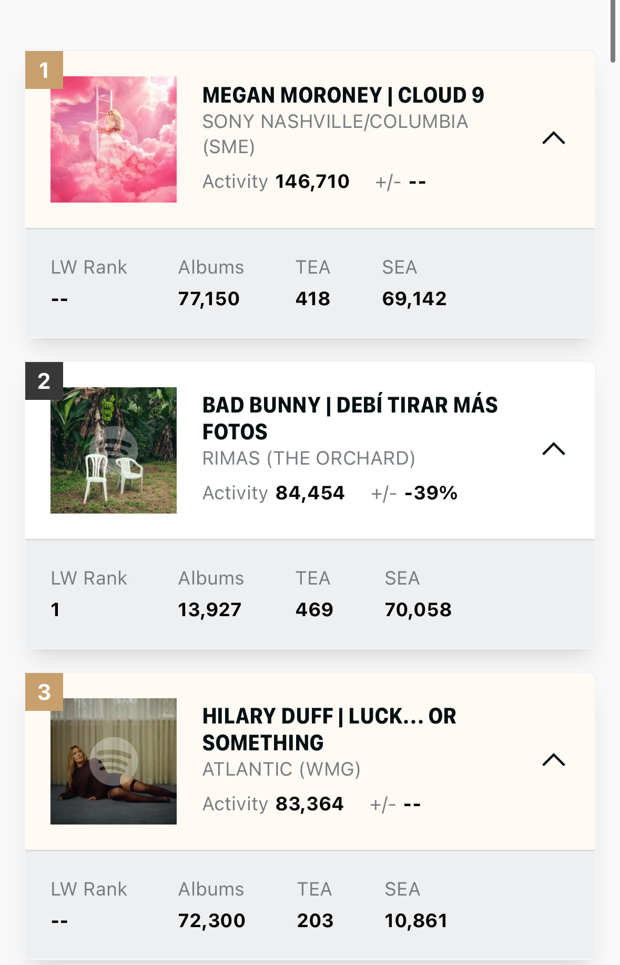Click the dark rank 2 badge
Screen dimensions: 620x965
coord(44,381)
